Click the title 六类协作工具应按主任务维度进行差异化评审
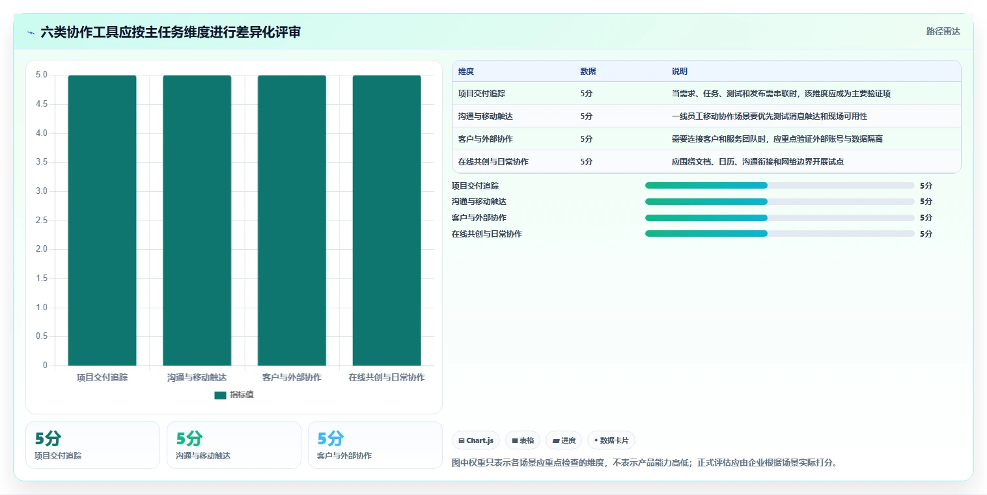This screenshot has height=495, width=987. [x=171, y=32]
